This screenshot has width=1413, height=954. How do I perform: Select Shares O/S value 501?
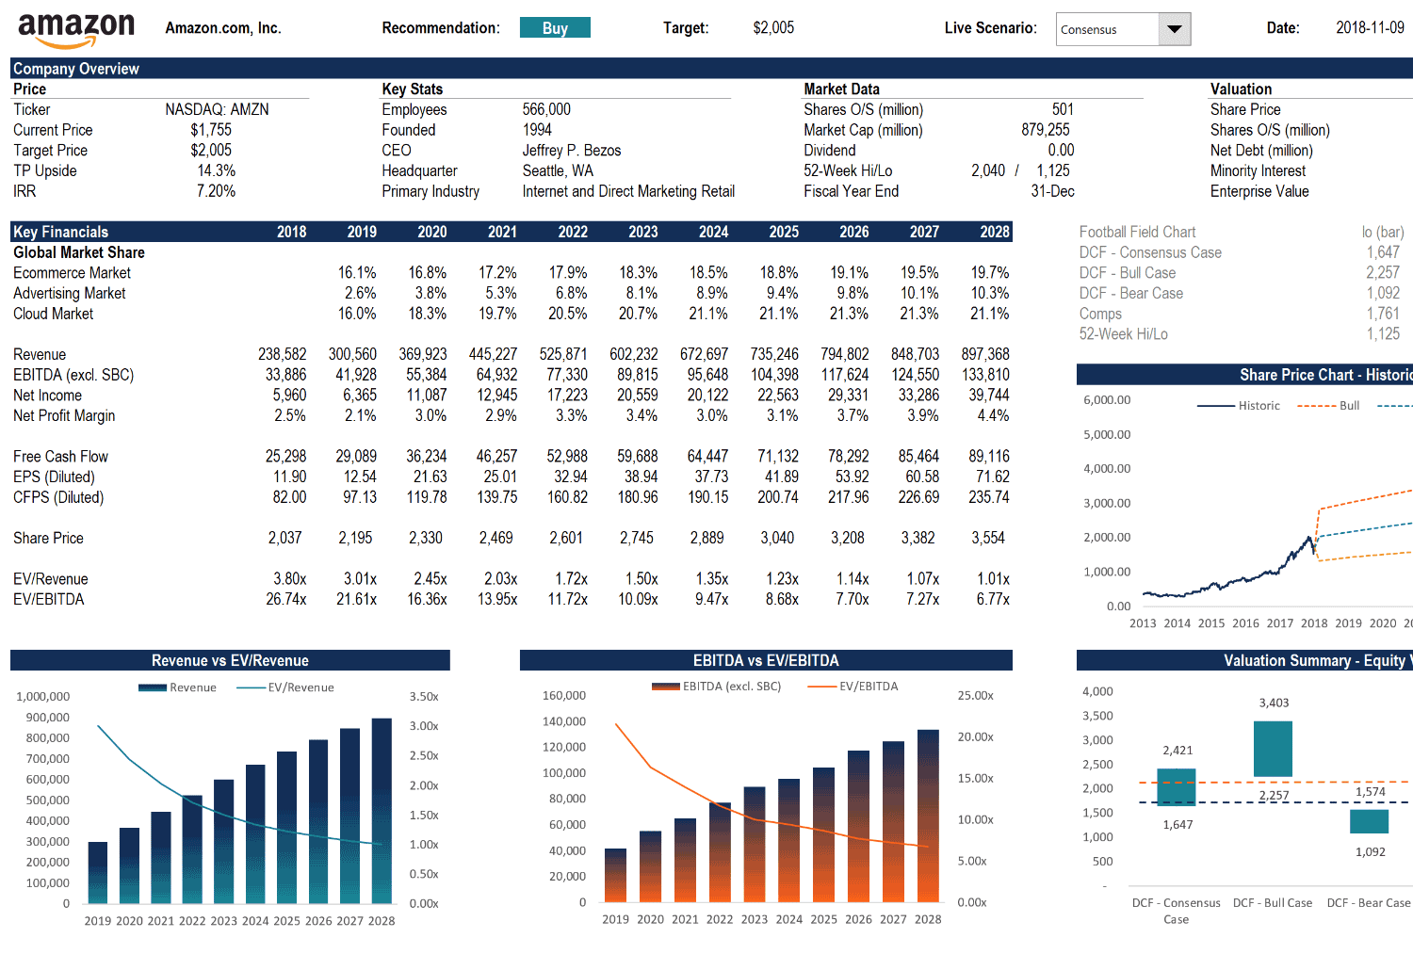click(x=1063, y=109)
